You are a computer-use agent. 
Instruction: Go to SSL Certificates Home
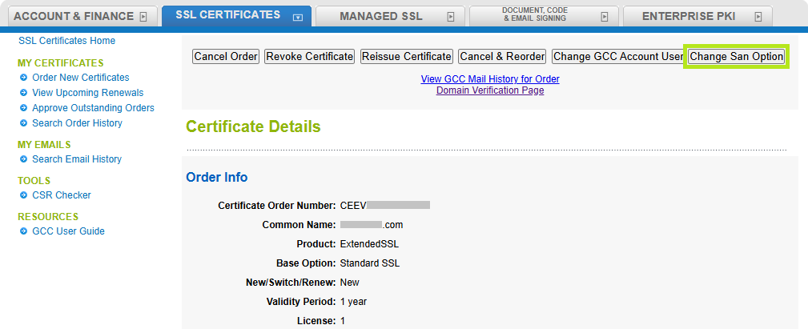[66, 41]
